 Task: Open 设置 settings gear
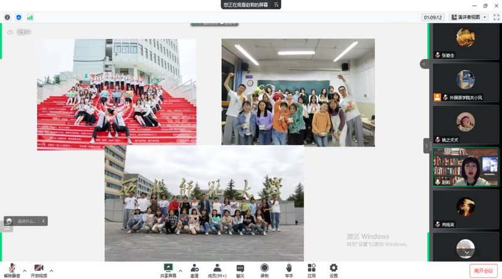click(334, 270)
